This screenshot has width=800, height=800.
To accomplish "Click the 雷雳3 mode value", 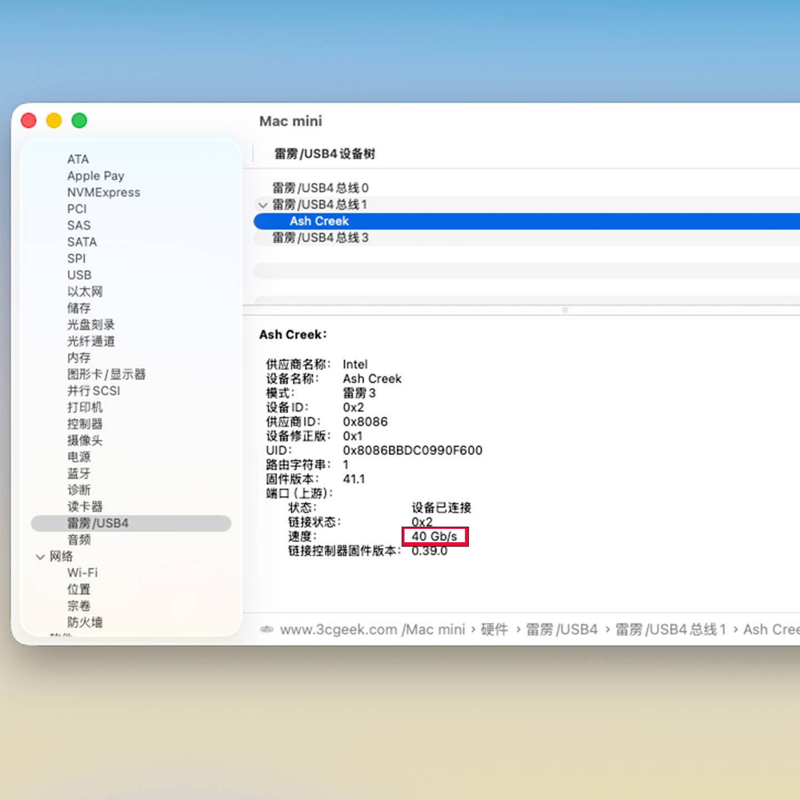I will (359, 393).
